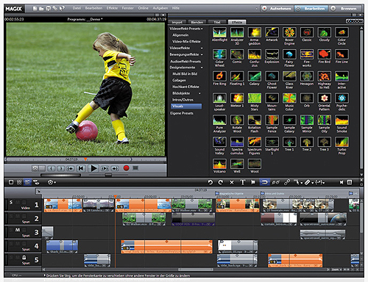The image size is (368, 282).
Task: Click the monitor options icon left of transport
Action: (x=35, y=168)
